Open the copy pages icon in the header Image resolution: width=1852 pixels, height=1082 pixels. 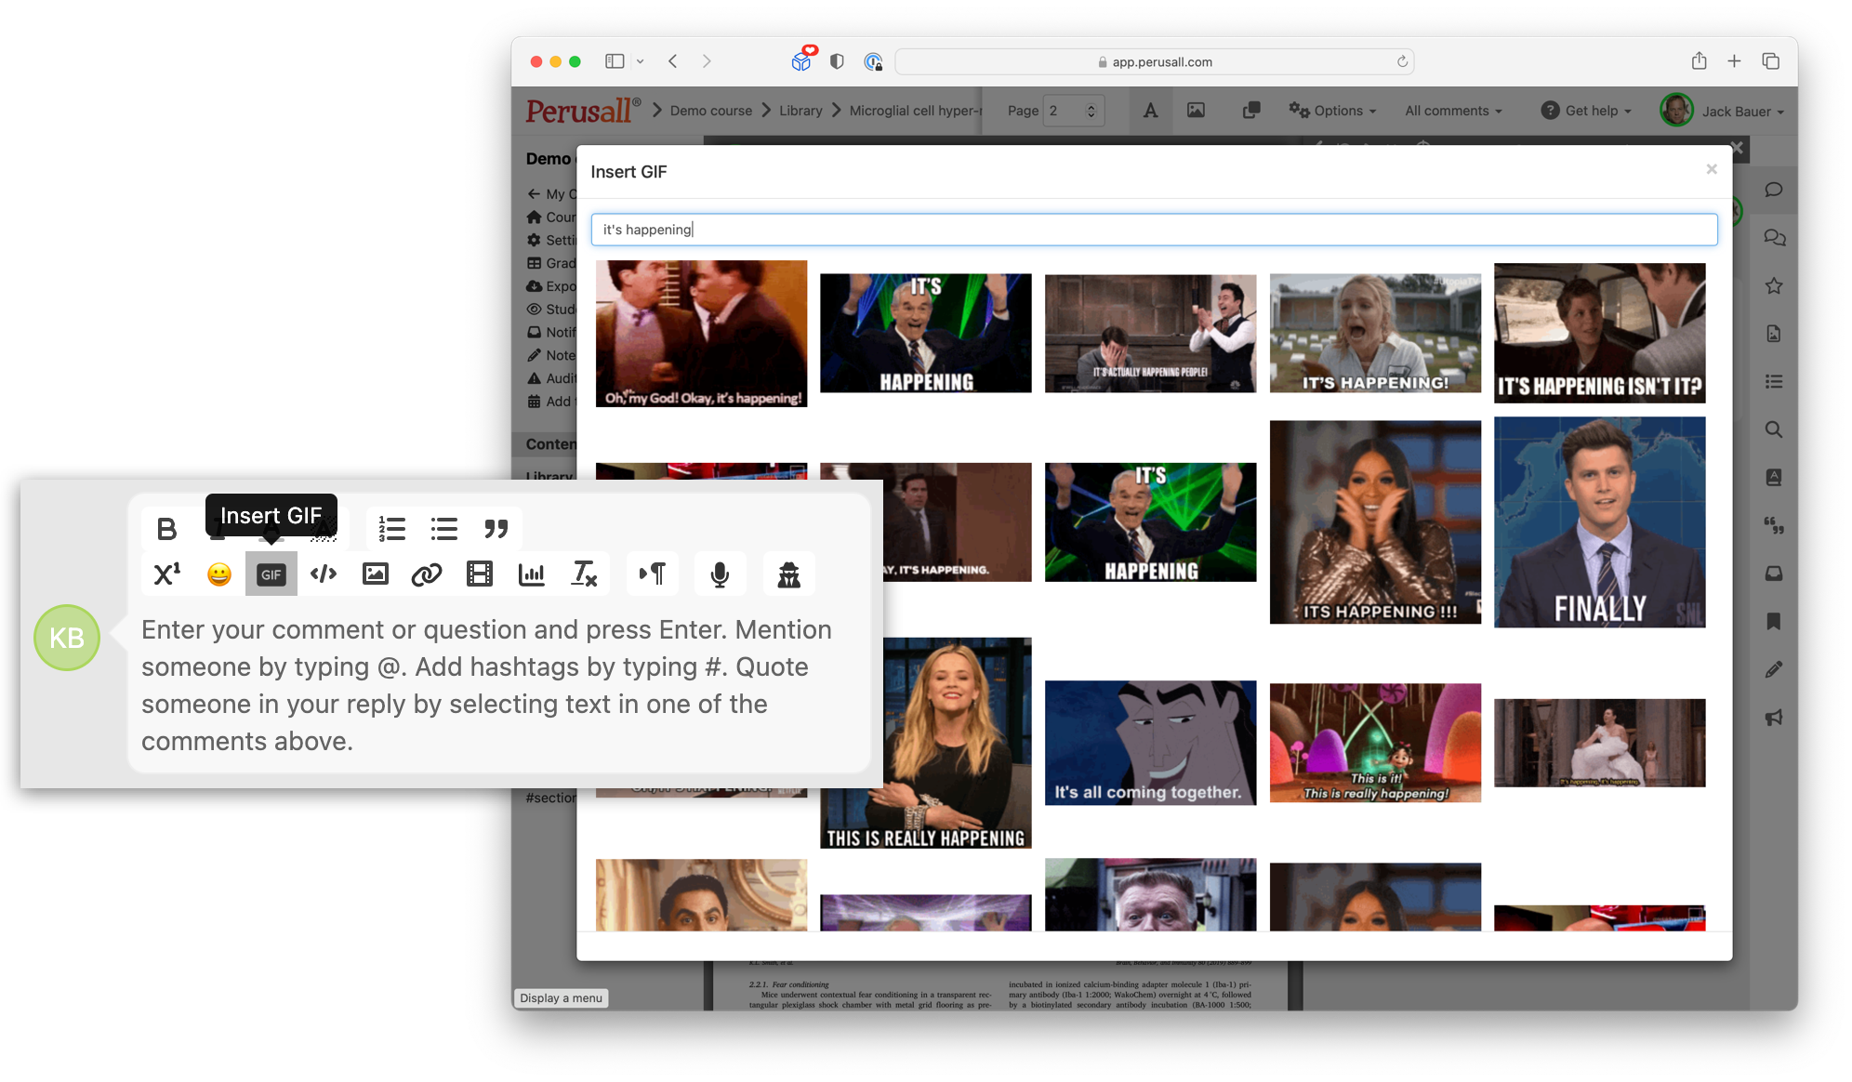[x=1251, y=111]
